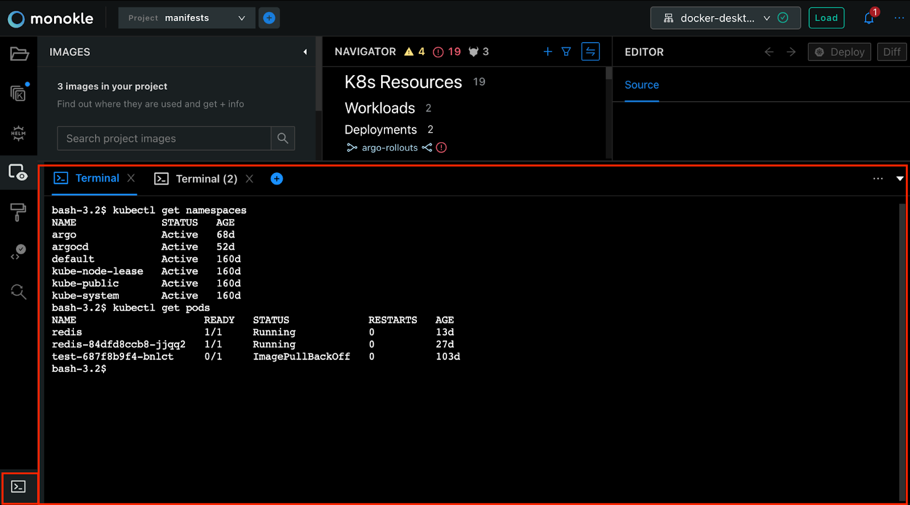The image size is (910, 505).
Task: Click the terminal prompt line at bottom
Action: coord(79,369)
